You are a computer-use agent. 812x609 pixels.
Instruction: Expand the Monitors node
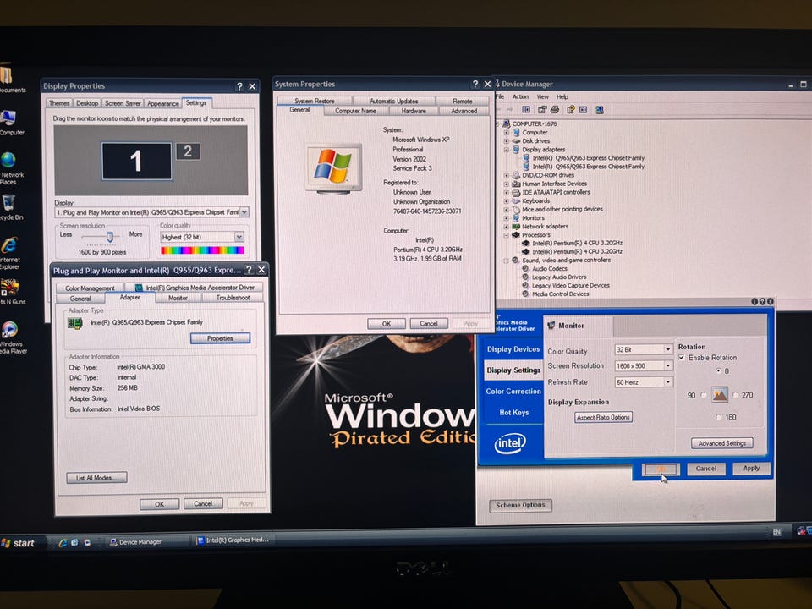(x=507, y=218)
